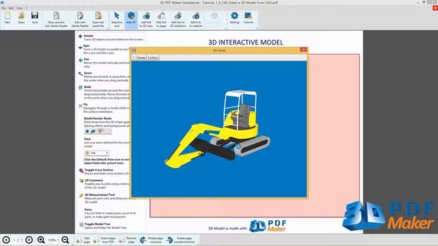Click the 3D View dialog system icon
The width and height of the screenshot is (438, 246).
coord(134,50)
